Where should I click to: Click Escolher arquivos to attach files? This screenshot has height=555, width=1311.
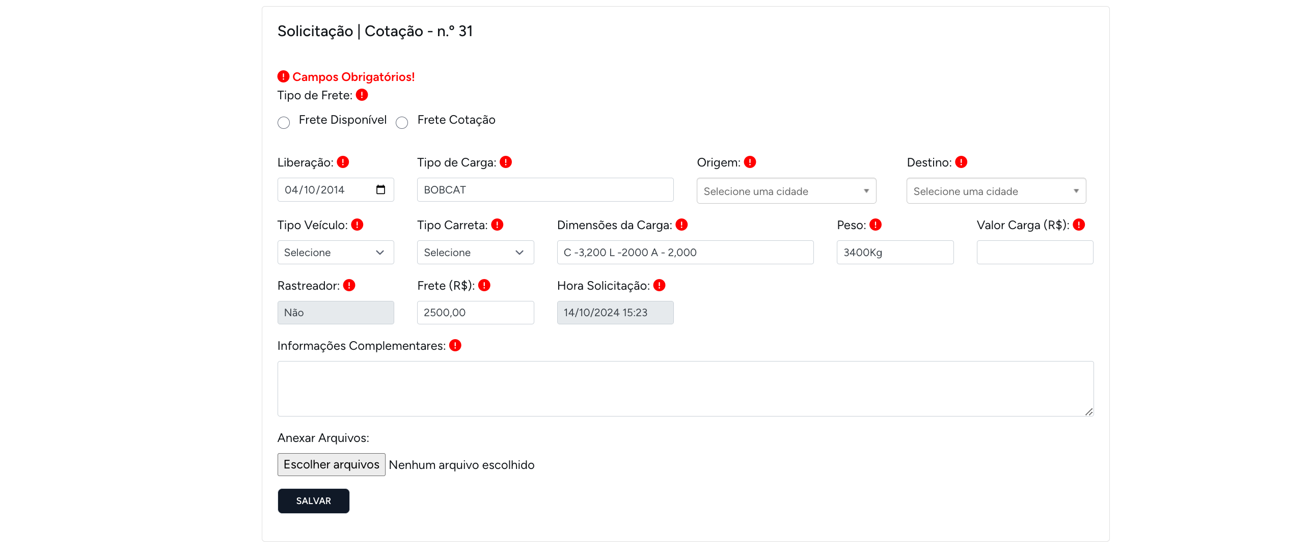(x=331, y=464)
